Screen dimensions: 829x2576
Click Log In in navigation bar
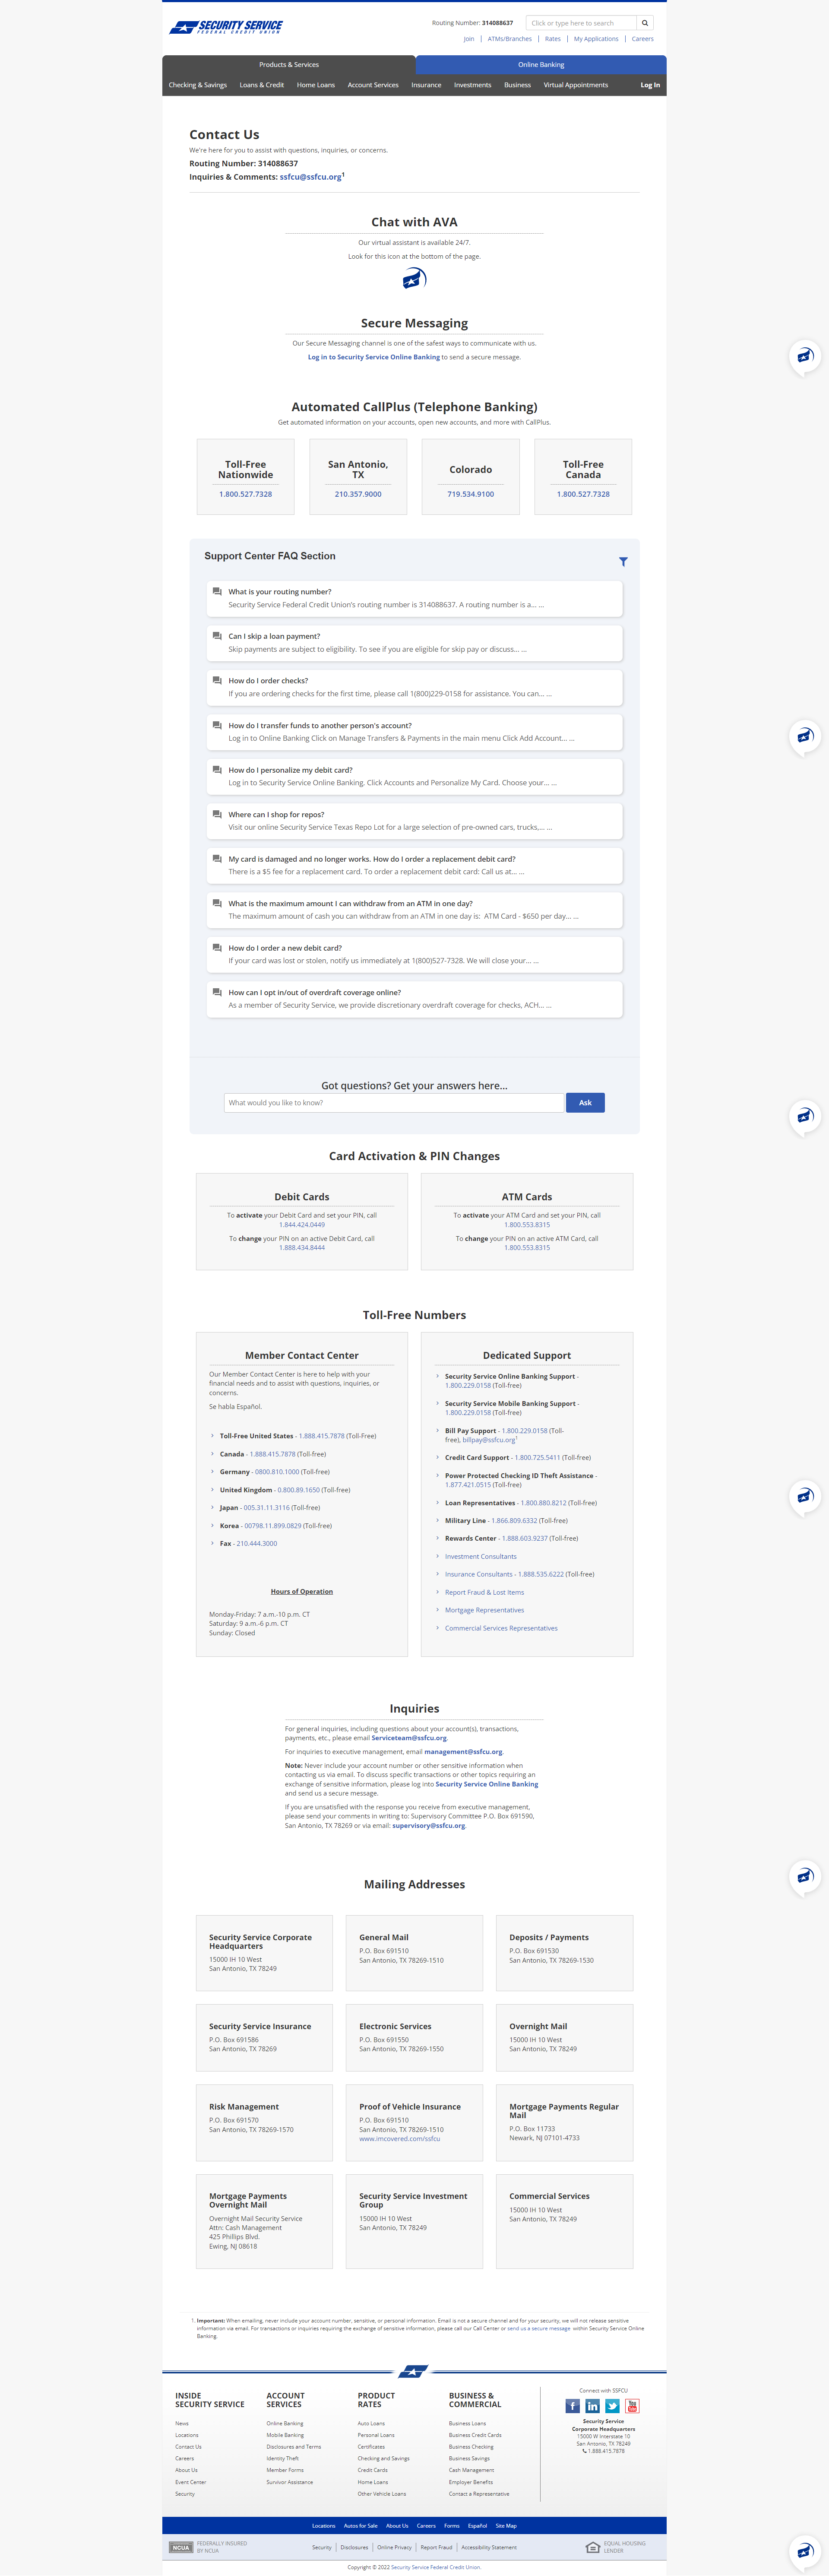coord(650,85)
